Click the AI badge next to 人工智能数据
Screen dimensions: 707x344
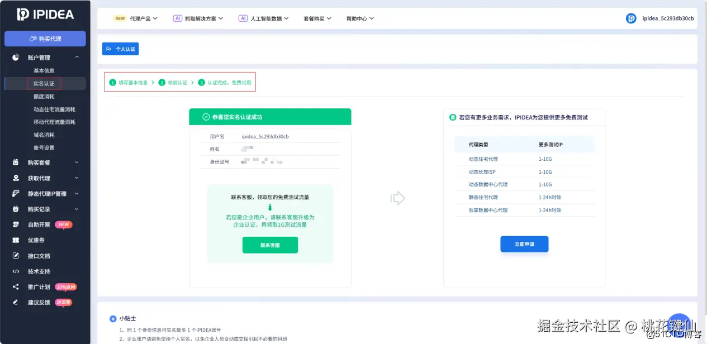(243, 18)
